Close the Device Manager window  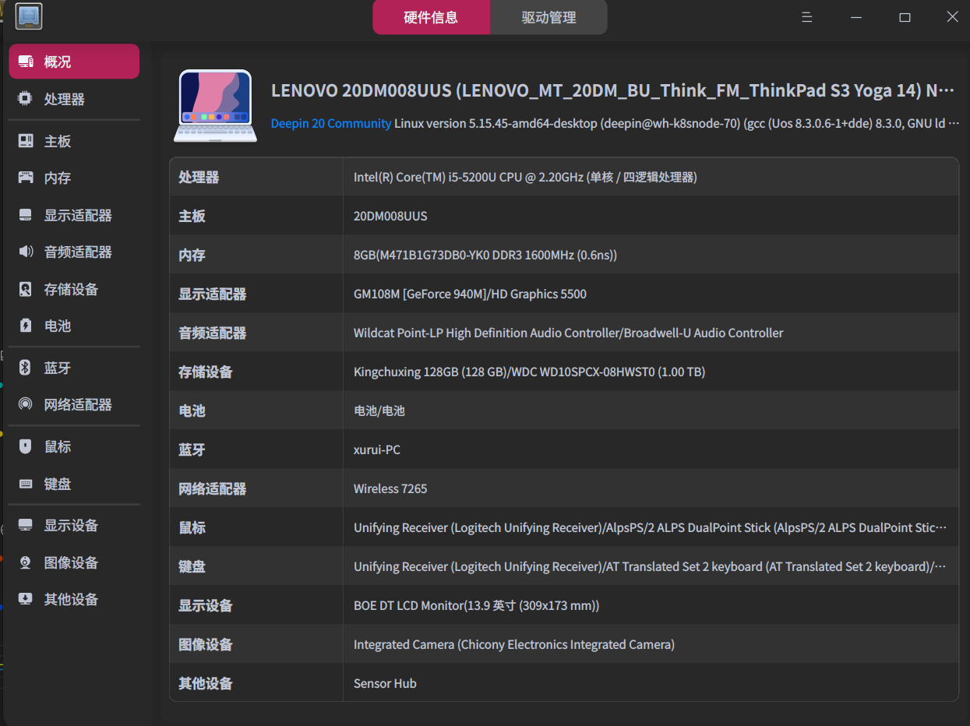tap(952, 17)
